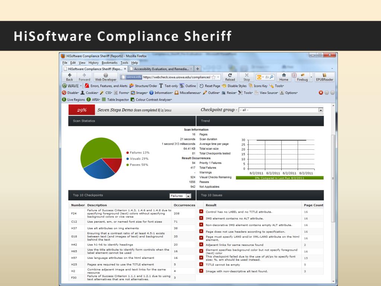This screenshot has height=286, width=381.
Task: Open a new tab with plus button
Action: point(198,69)
